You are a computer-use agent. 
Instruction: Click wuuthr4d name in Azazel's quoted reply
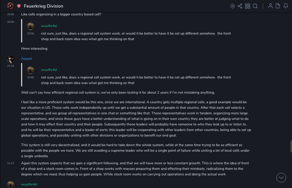pos(49,70)
